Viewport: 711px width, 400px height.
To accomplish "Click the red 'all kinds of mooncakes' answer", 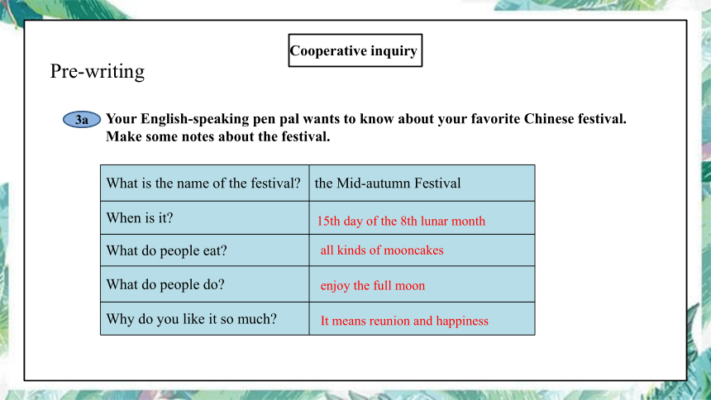I will (x=382, y=250).
